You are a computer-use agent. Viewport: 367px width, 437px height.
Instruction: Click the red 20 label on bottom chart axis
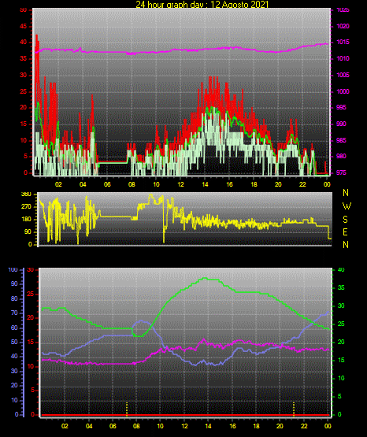(31, 318)
